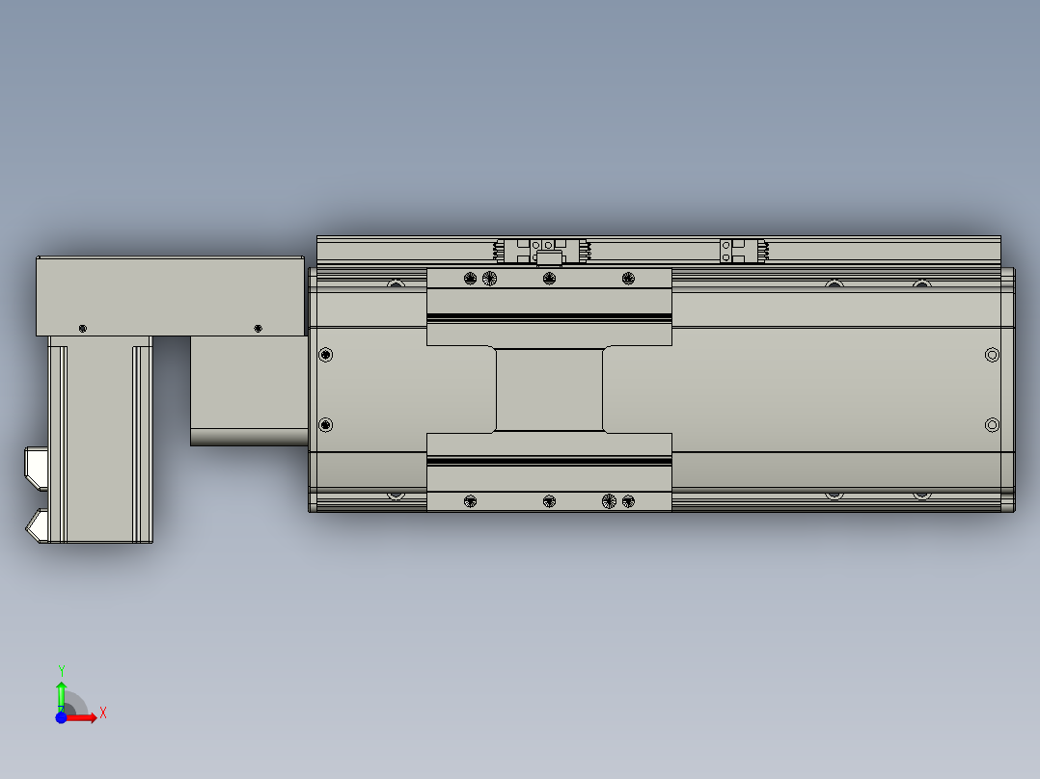This screenshot has height=779, width=1040.
Task: Select the coupling housing block beside the motor
Action: point(247,390)
